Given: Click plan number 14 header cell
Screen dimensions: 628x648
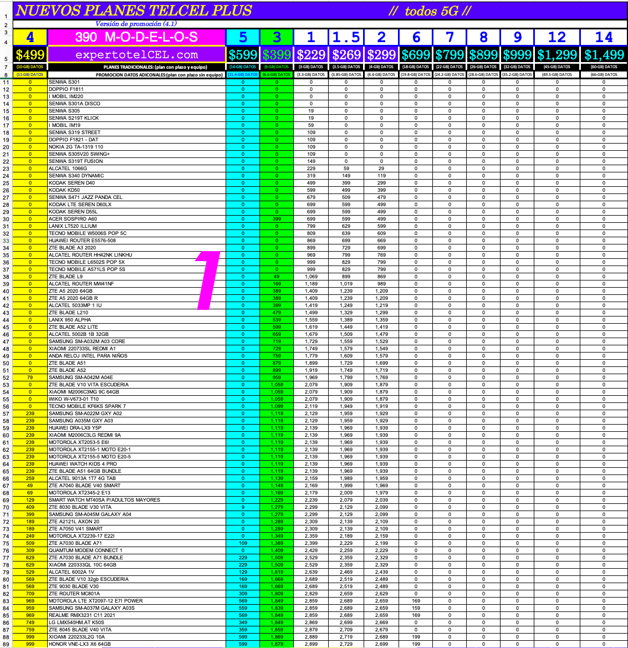Looking at the screenshot, I should tap(604, 37).
